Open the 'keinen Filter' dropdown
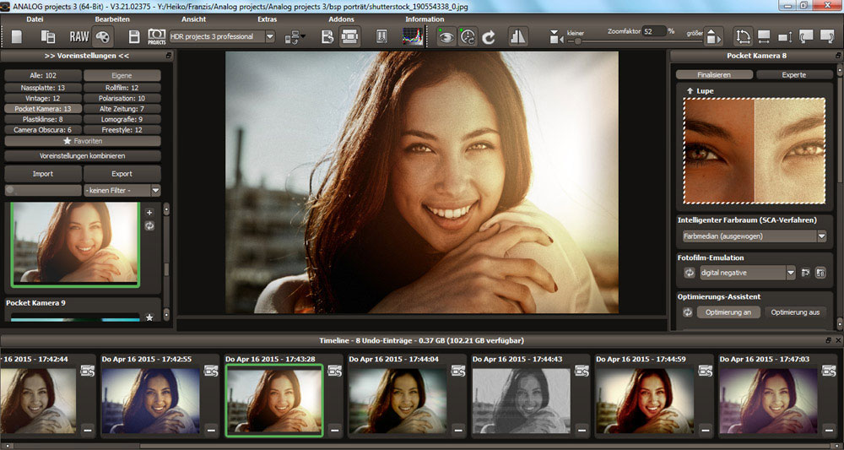 point(155,191)
